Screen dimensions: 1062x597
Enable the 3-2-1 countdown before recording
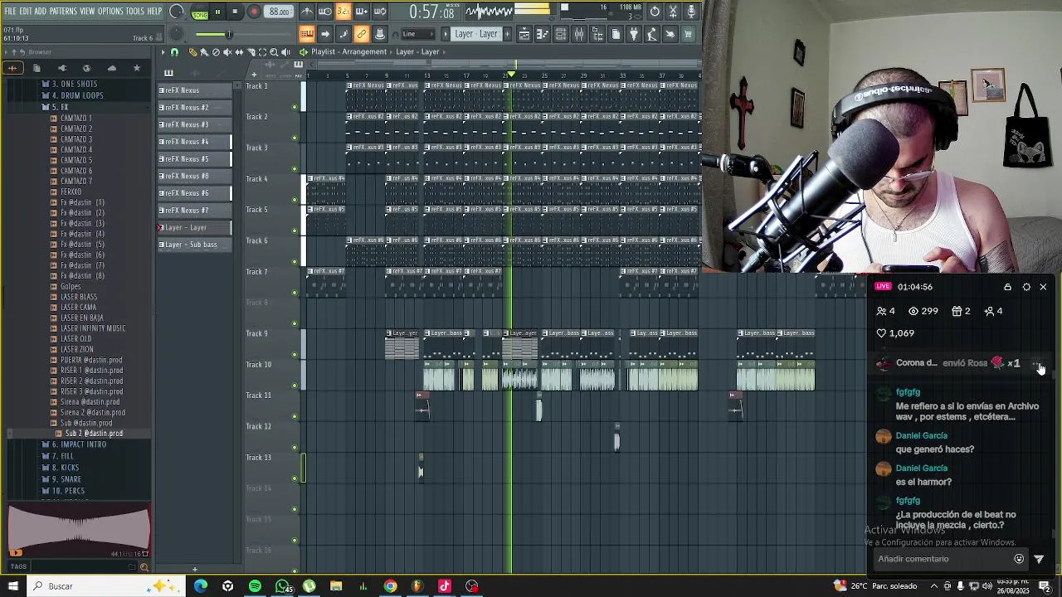[343, 12]
